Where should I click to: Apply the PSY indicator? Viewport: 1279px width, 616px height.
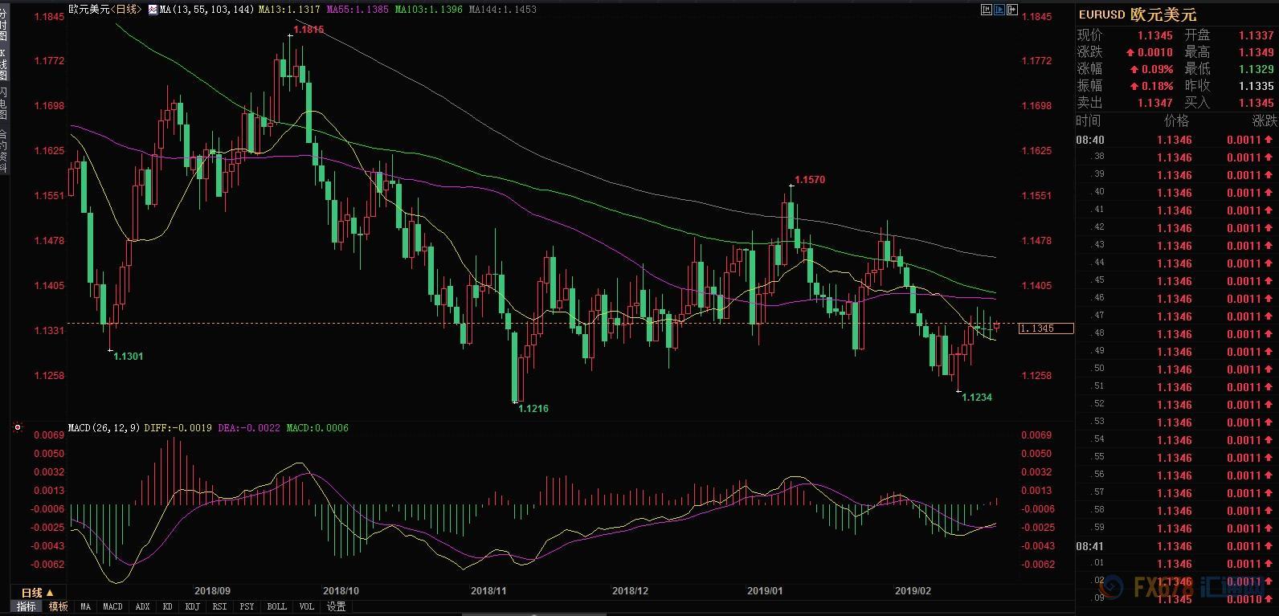pyautogui.click(x=247, y=606)
